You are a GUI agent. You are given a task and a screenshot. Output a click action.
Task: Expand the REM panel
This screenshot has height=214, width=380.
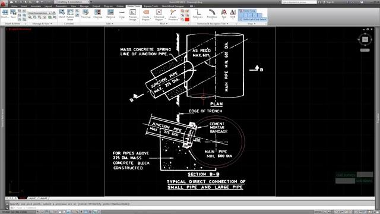(164, 24)
